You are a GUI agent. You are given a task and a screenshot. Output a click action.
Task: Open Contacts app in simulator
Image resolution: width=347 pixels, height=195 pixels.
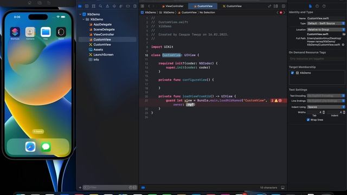tap(30, 32)
